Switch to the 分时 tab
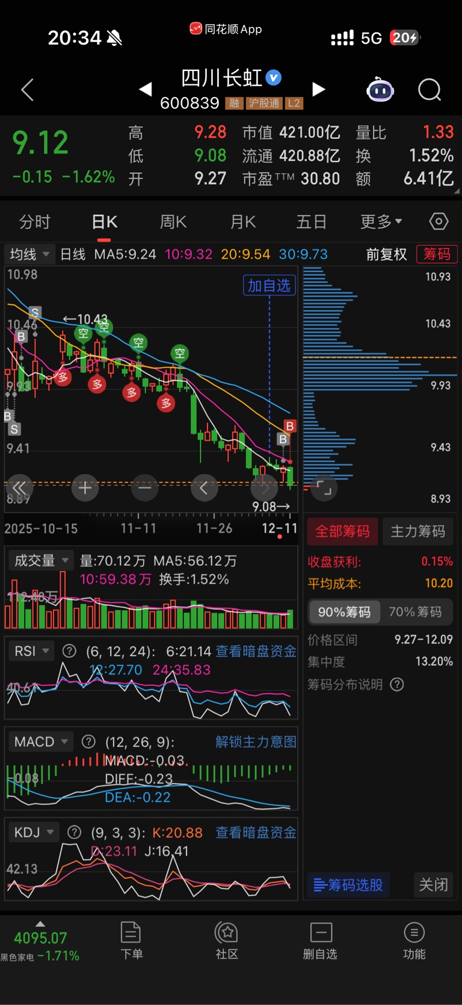The height and width of the screenshot is (1005, 462). pyautogui.click(x=35, y=221)
